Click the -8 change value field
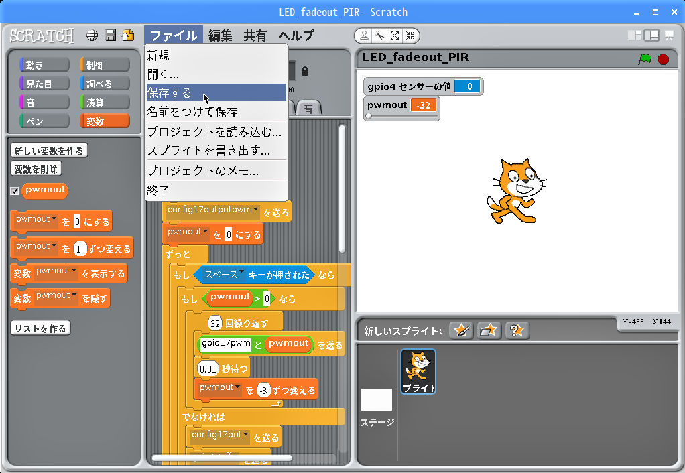 pyautogui.click(x=263, y=391)
